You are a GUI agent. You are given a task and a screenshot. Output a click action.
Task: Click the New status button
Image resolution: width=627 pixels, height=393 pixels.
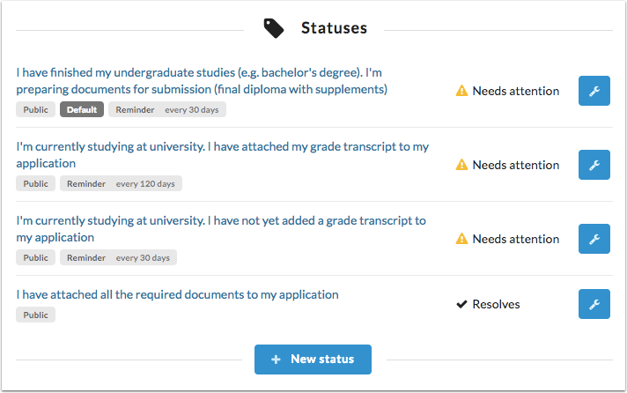click(313, 360)
